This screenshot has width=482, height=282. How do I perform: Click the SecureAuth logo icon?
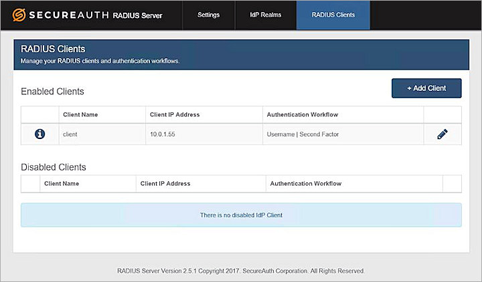point(19,15)
